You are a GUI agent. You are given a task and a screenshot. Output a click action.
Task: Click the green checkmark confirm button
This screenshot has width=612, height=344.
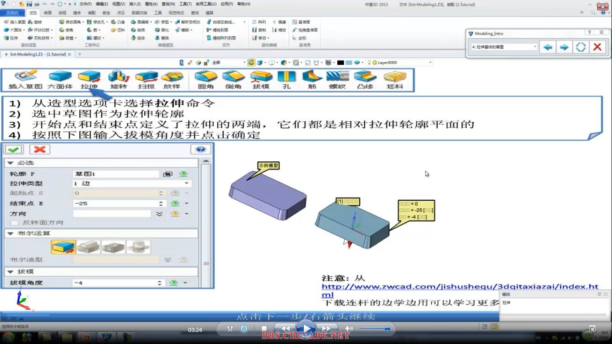pos(14,150)
